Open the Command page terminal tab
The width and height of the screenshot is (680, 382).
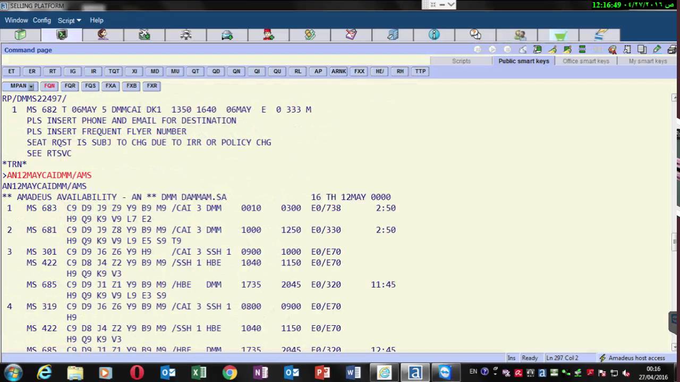62,35
